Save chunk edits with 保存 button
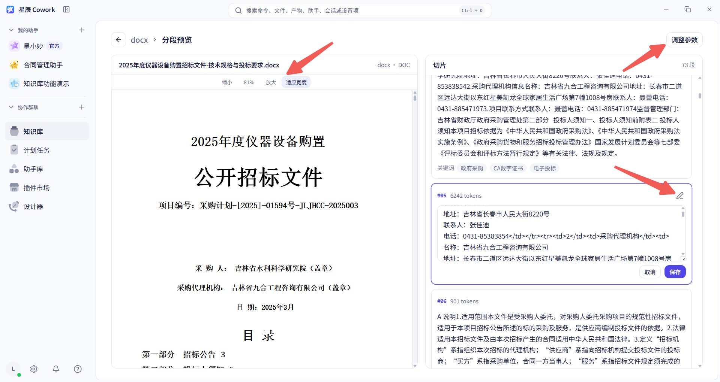The height and width of the screenshot is (382, 720). pyautogui.click(x=675, y=272)
